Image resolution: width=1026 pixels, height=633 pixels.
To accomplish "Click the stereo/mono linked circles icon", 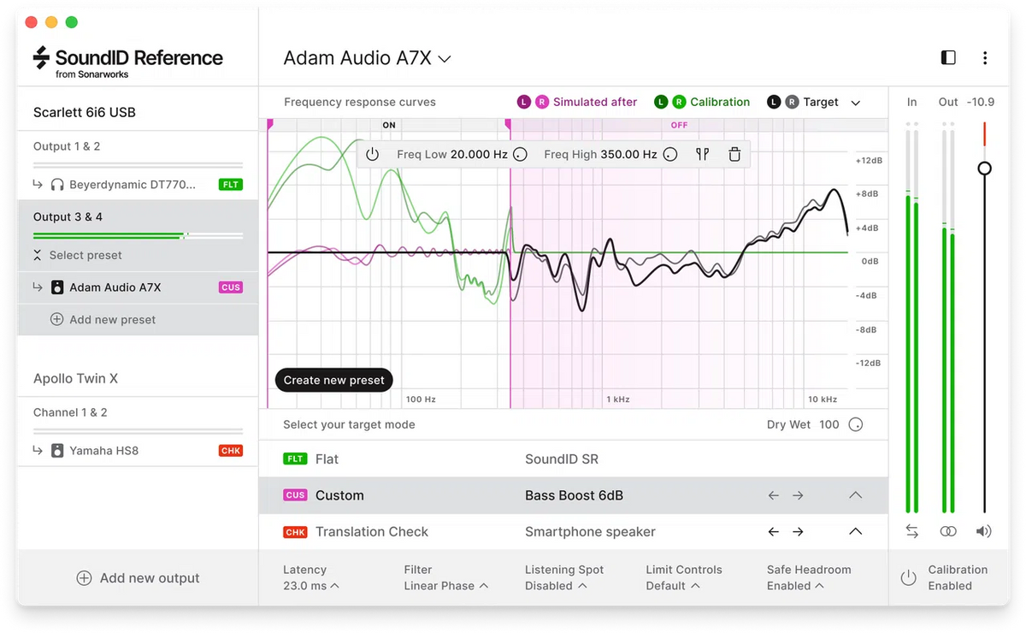I will pyautogui.click(x=947, y=531).
